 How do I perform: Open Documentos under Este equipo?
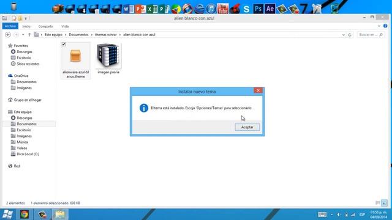(x=26, y=124)
